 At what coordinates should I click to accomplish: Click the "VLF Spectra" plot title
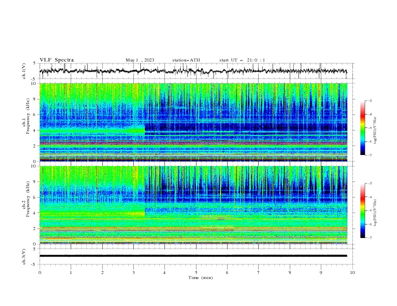pyautogui.click(x=57, y=60)
